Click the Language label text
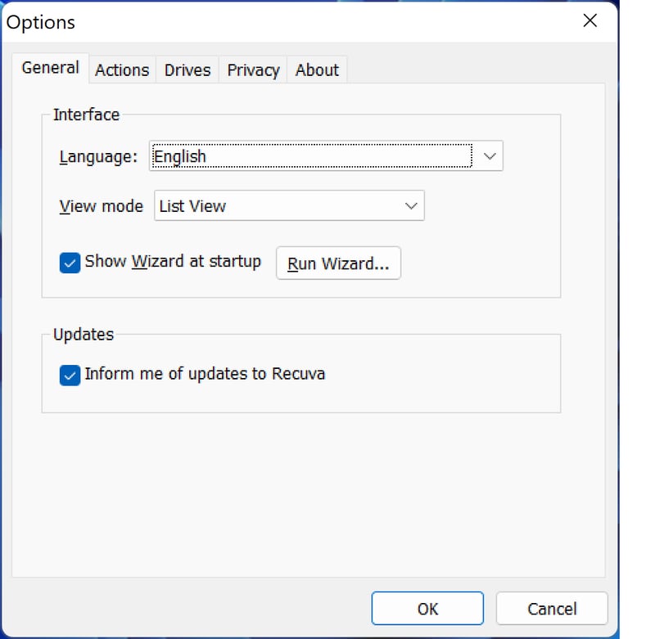 [x=98, y=156]
